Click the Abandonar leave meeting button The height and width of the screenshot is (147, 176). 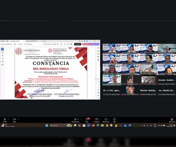tap(172, 120)
